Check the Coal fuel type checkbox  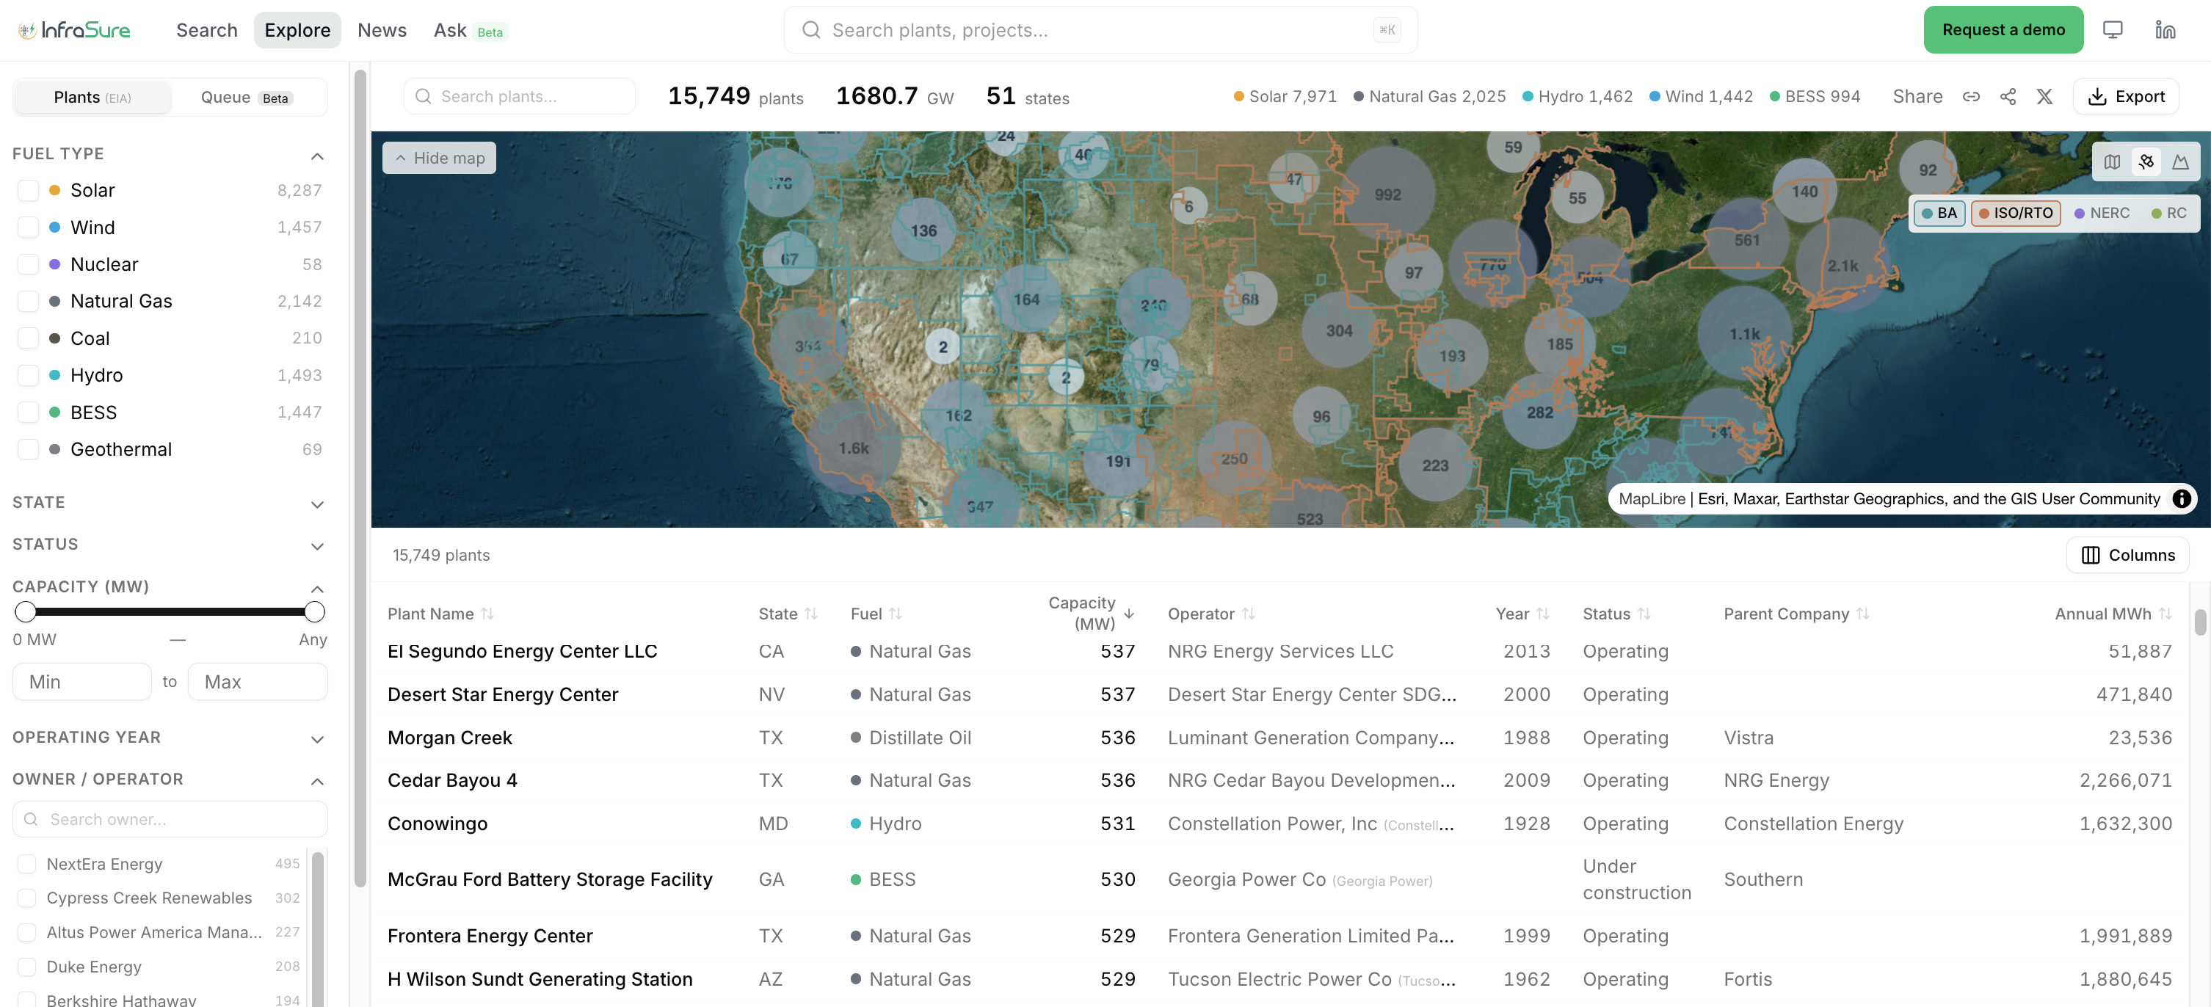tap(29, 338)
